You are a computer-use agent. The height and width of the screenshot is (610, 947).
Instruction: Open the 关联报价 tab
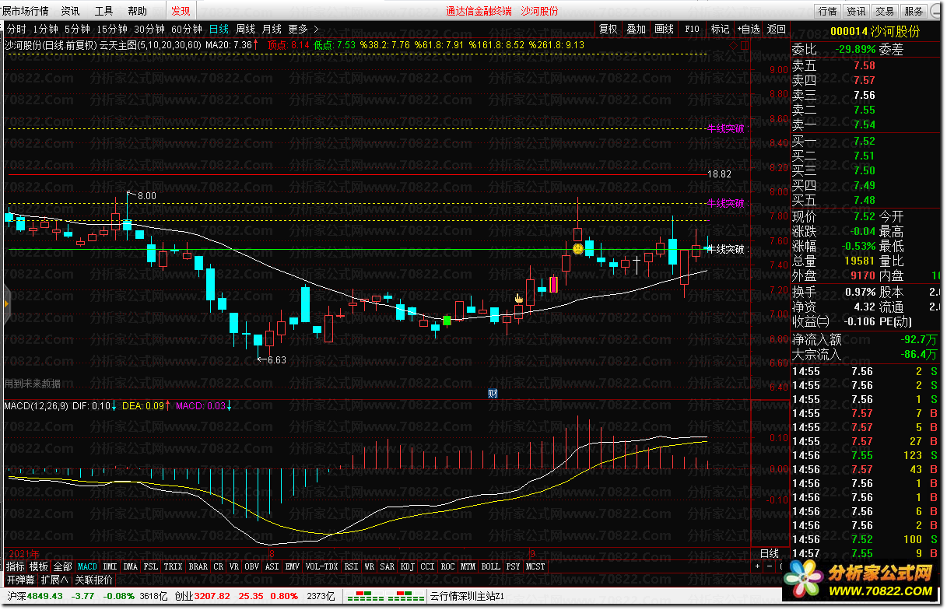tap(93, 580)
